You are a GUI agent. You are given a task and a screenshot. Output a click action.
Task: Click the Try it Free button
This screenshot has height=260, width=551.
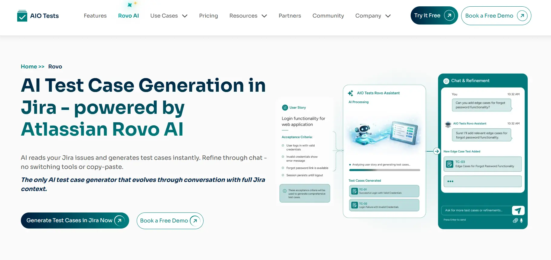[434, 15]
